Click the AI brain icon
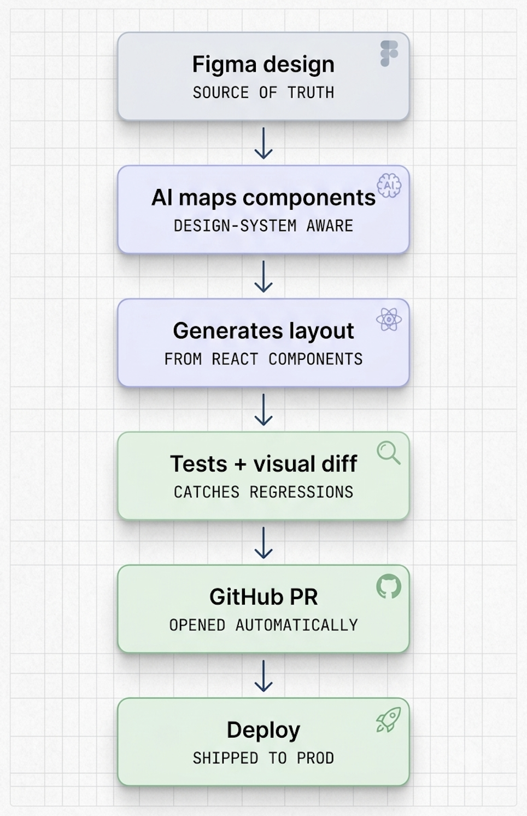 click(389, 186)
